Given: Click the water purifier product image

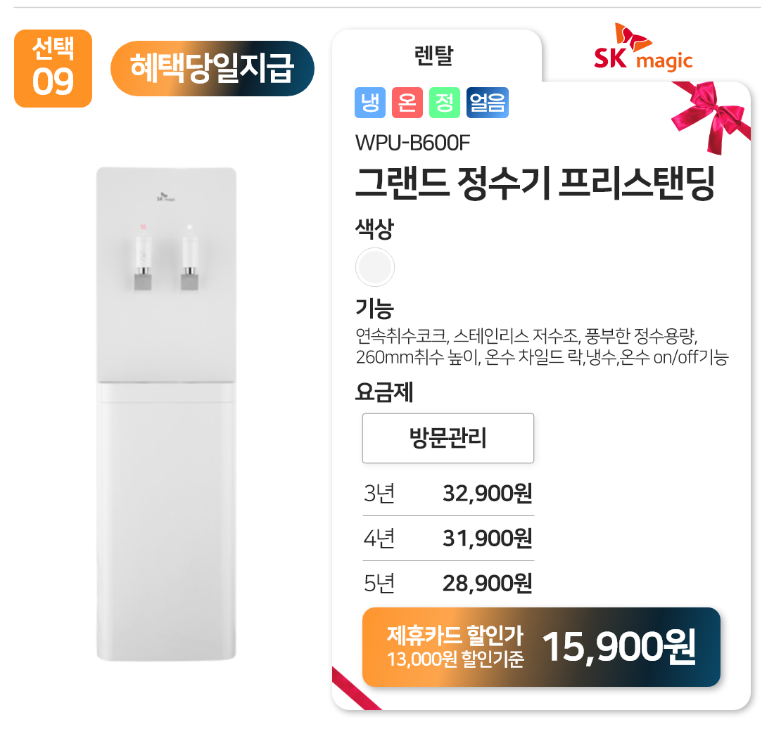Looking at the screenshot, I should 166,413.
